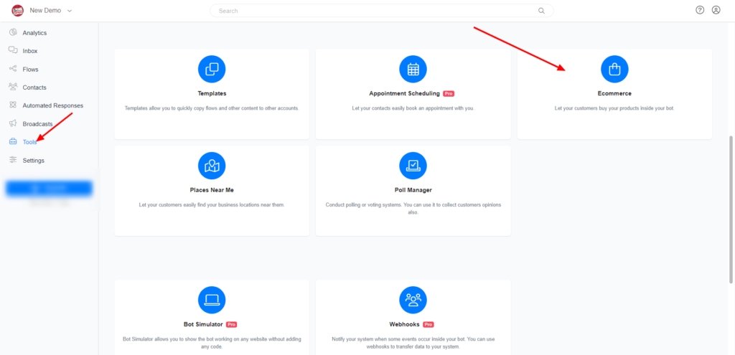Open Broadcasts from the sidebar
Image resolution: width=735 pixels, height=355 pixels.
point(37,124)
